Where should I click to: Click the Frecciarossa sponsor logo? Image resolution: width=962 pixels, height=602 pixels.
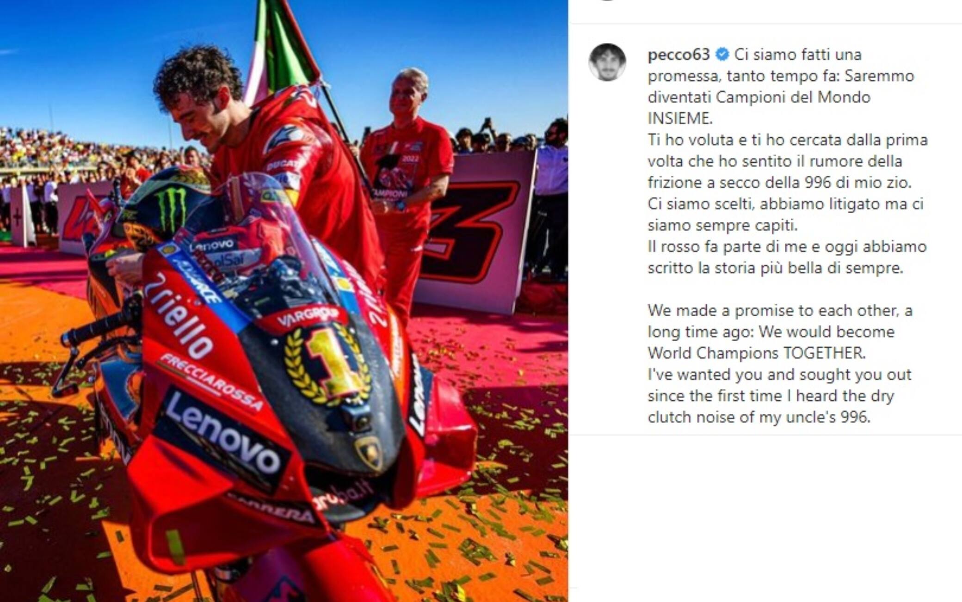tap(210, 381)
